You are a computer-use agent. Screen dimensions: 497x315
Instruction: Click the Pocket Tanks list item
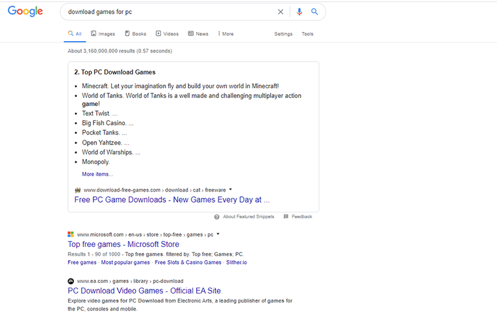[x=104, y=133]
